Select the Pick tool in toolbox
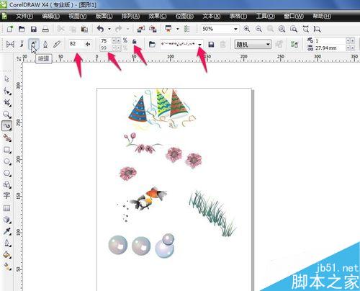 tap(6, 79)
